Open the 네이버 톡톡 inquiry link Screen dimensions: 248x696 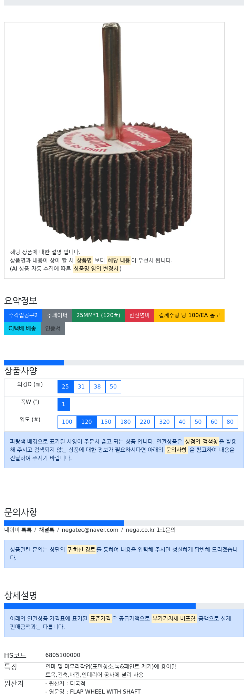(18, 530)
